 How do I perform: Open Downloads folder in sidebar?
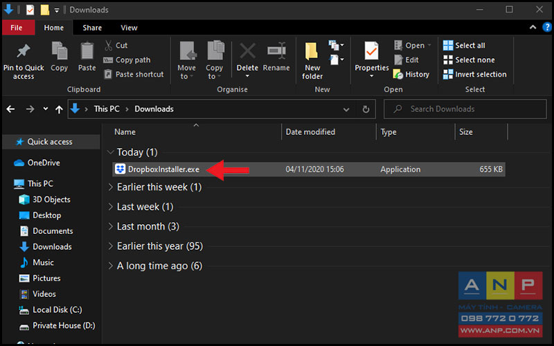tap(45, 247)
